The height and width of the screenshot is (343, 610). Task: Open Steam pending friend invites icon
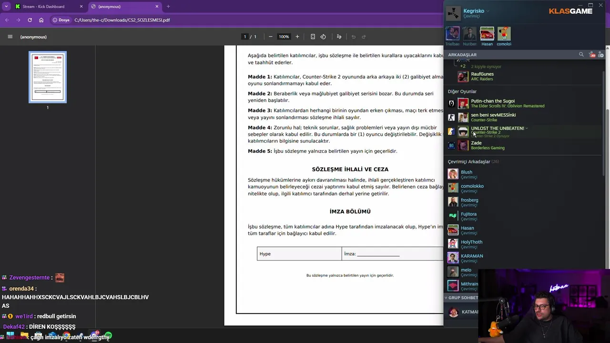(592, 54)
